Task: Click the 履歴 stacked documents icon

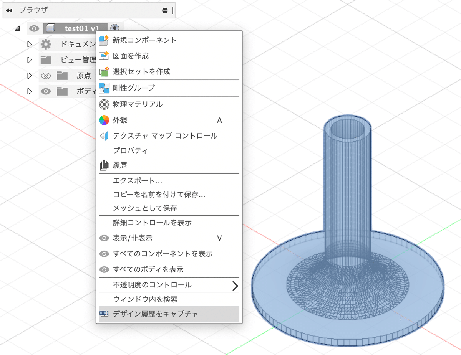Action: pyautogui.click(x=104, y=165)
